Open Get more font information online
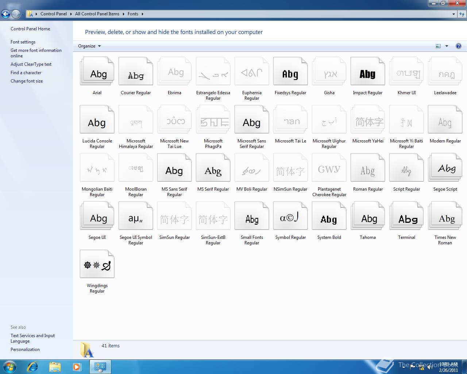Screen dimensions: 467x374 [36, 53]
